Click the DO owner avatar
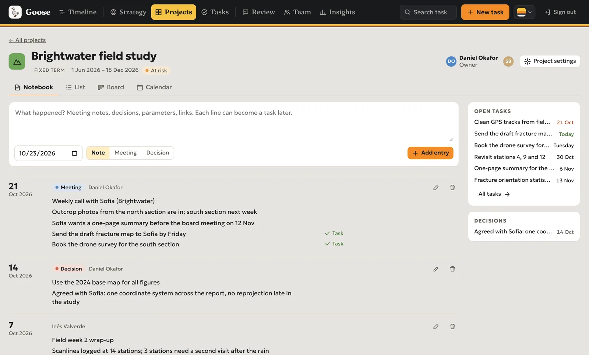The image size is (589, 355). pos(451,61)
